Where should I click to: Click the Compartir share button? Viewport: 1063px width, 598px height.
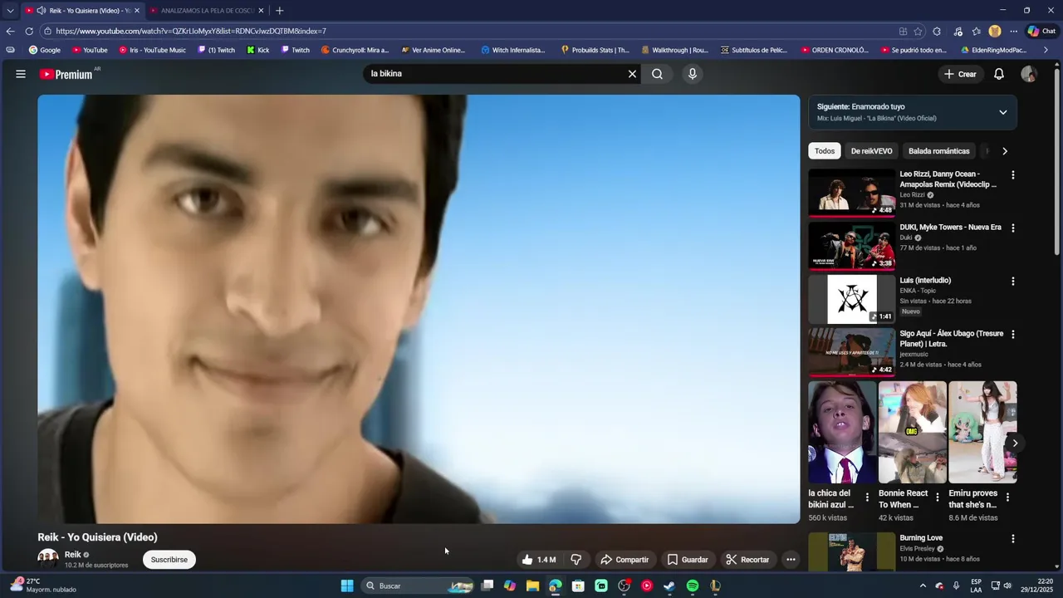click(x=625, y=560)
